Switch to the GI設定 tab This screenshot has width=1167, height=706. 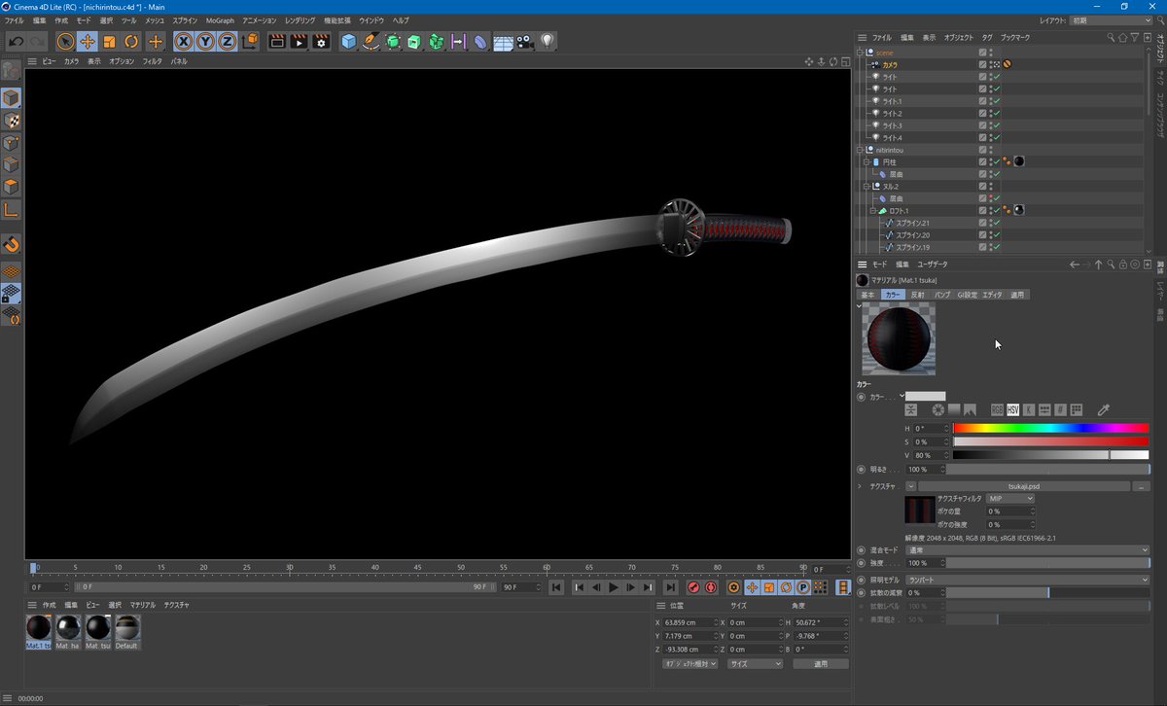[x=967, y=295]
